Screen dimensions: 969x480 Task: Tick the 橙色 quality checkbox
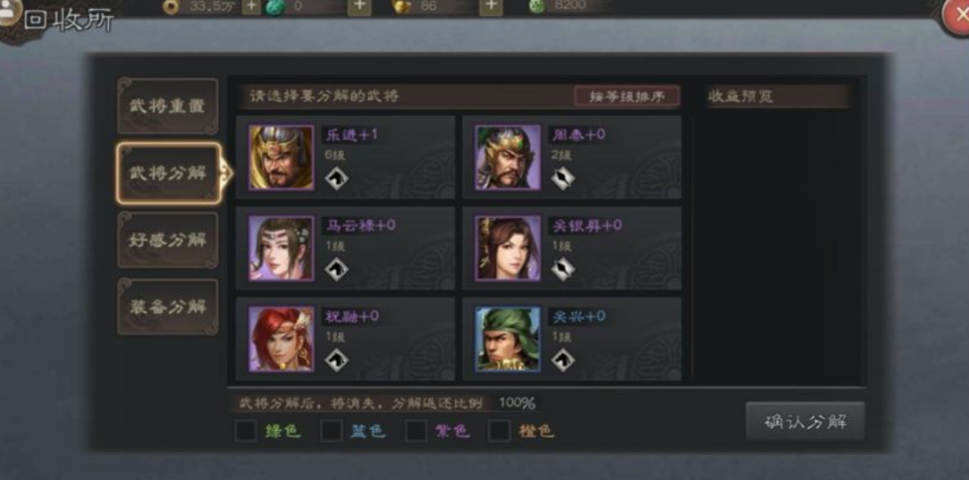tap(500, 431)
